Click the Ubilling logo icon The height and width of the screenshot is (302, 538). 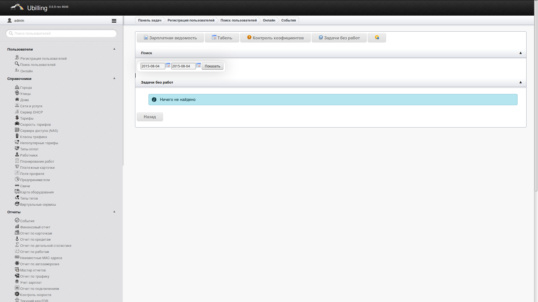coord(17,7)
